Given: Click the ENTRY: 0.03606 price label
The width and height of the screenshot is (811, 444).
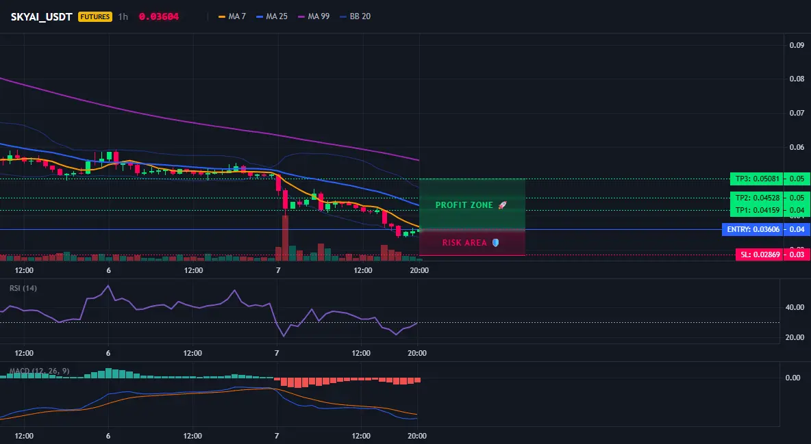Looking at the screenshot, I should (753, 229).
